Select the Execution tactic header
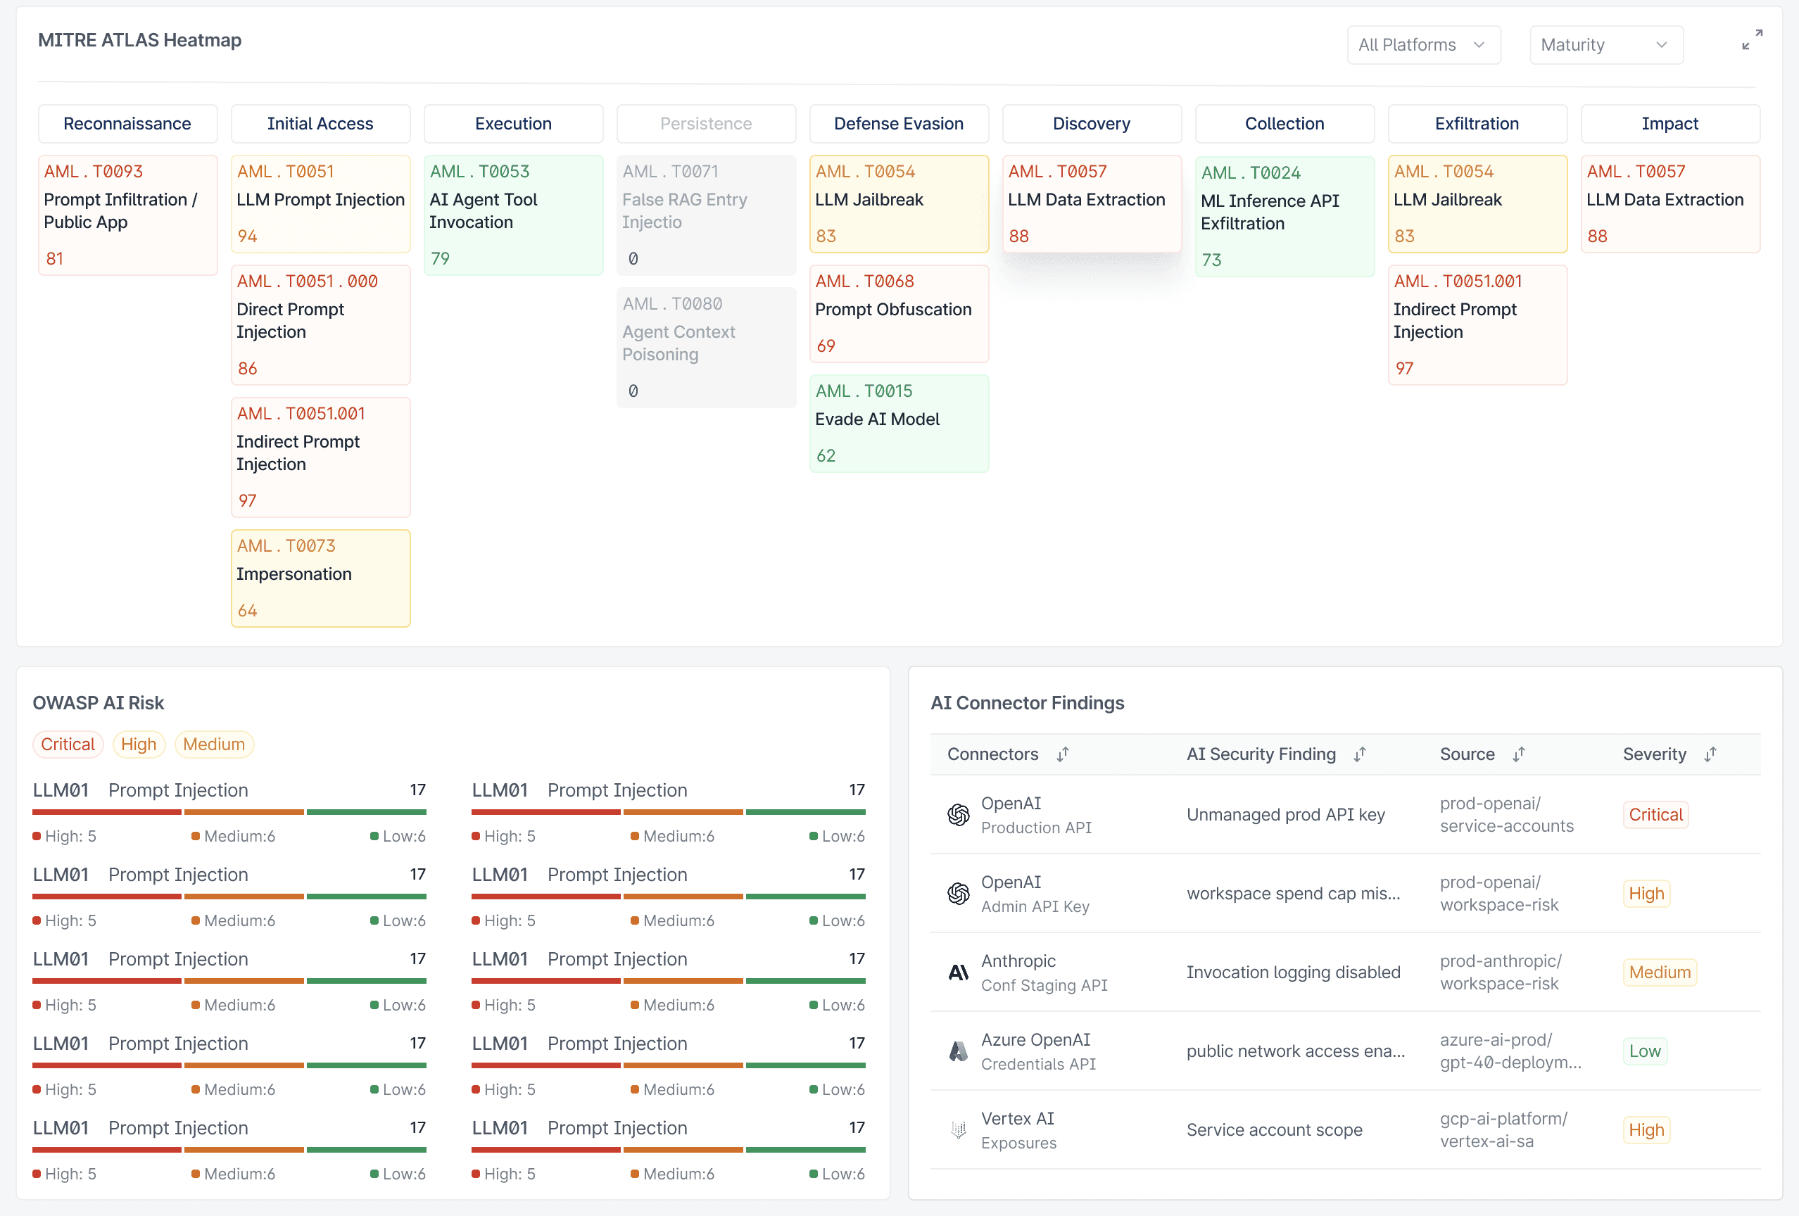 coord(513,124)
